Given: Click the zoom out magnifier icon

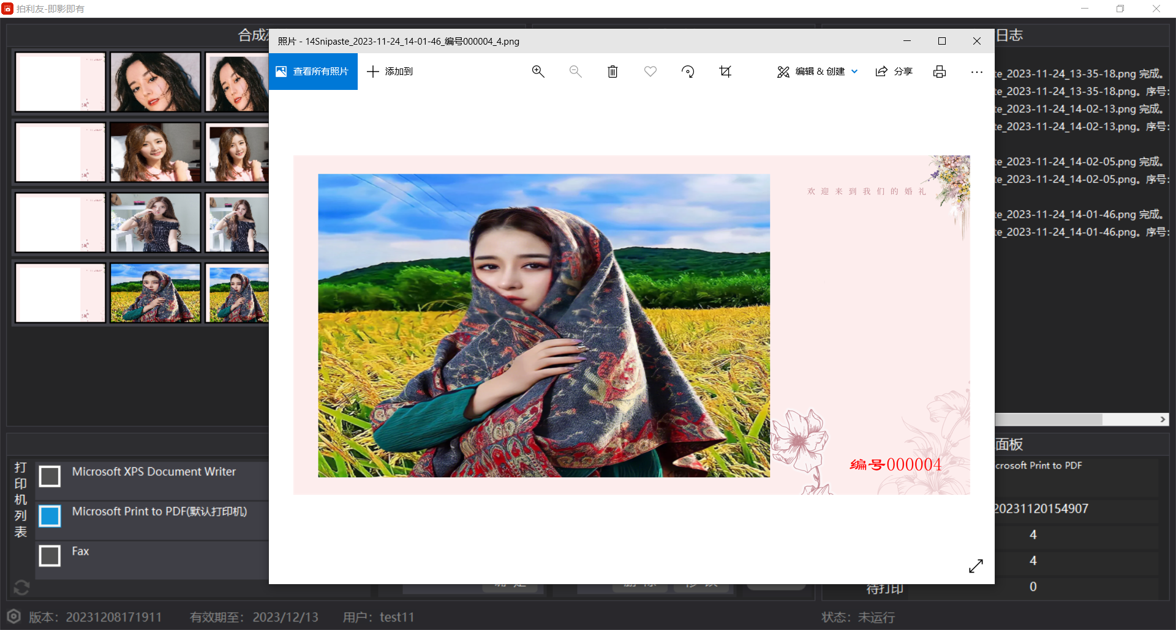Looking at the screenshot, I should point(575,72).
